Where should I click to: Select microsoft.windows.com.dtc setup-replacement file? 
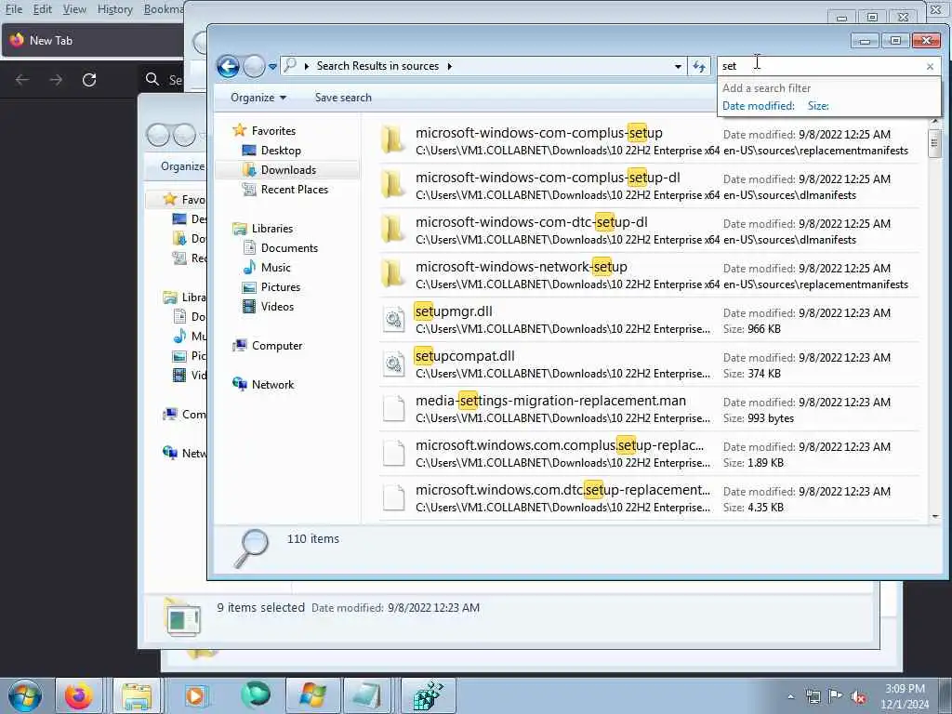click(648, 498)
